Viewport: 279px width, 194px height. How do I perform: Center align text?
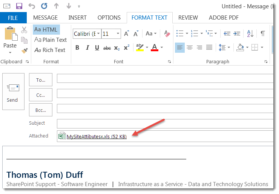(190, 47)
